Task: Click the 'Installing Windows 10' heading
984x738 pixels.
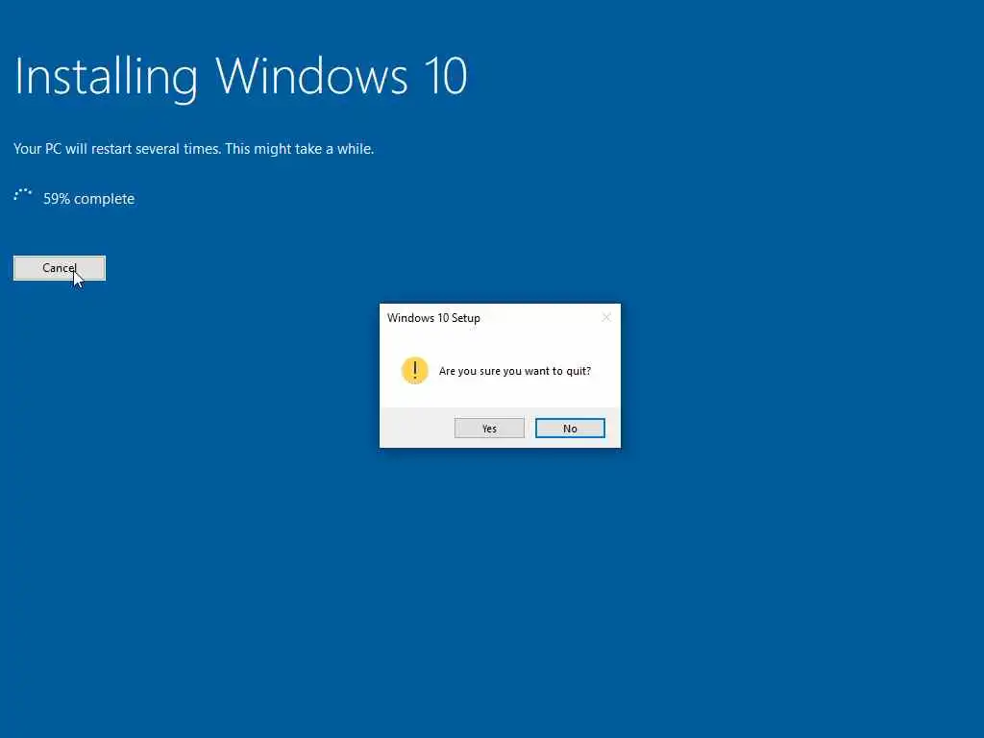Action: [241, 77]
